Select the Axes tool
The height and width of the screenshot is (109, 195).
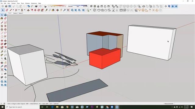click(x=2, y=58)
